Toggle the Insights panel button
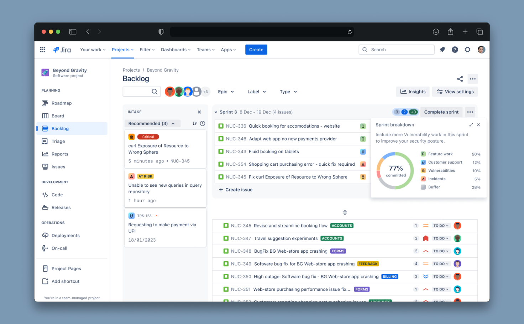Image resolution: width=524 pixels, height=324 pixels. [413, 92]
